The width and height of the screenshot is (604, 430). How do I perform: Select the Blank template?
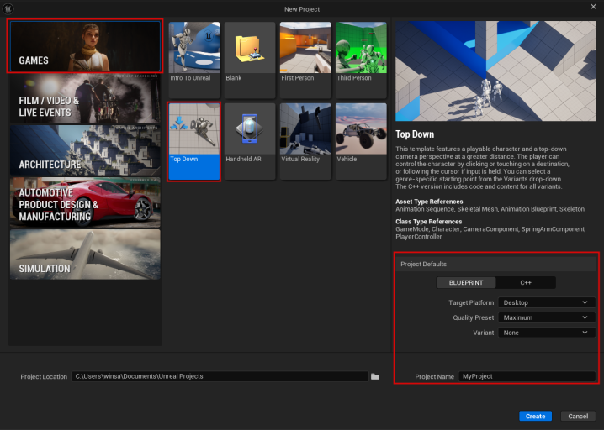250,60
